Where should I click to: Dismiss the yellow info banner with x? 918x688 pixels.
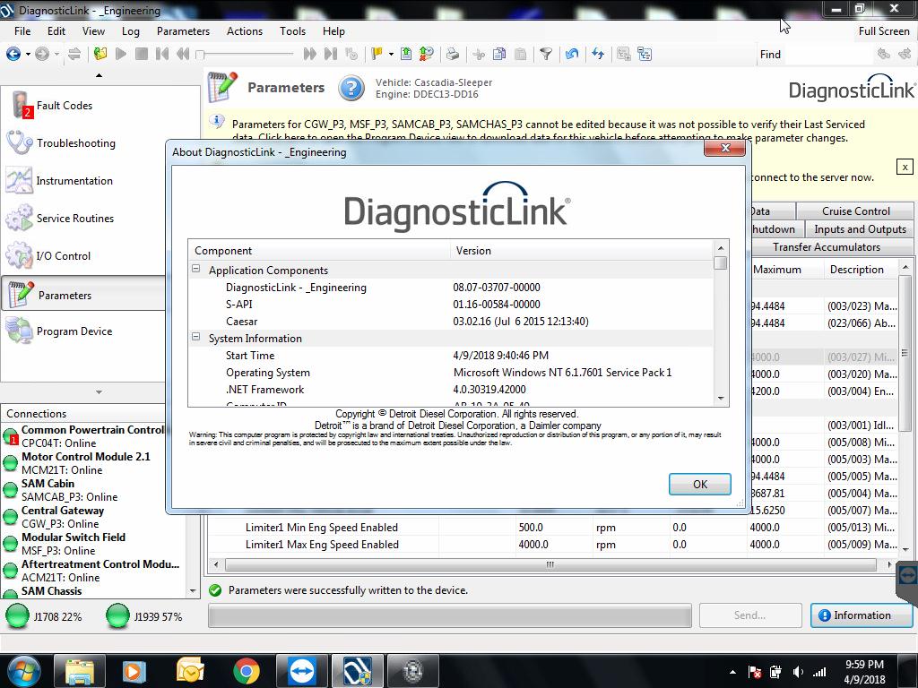[905, 167]
